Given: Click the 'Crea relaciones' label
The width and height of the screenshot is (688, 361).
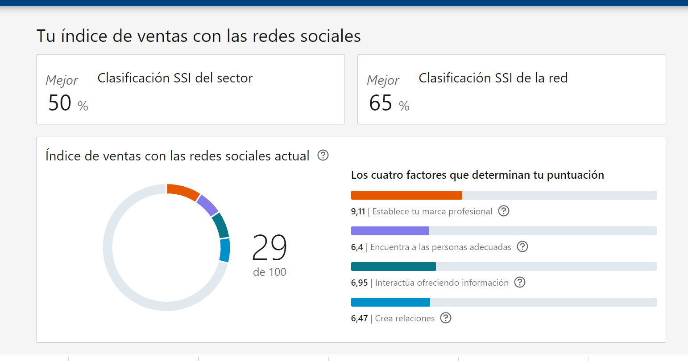Looking at the screenshot, I should 405,318.
